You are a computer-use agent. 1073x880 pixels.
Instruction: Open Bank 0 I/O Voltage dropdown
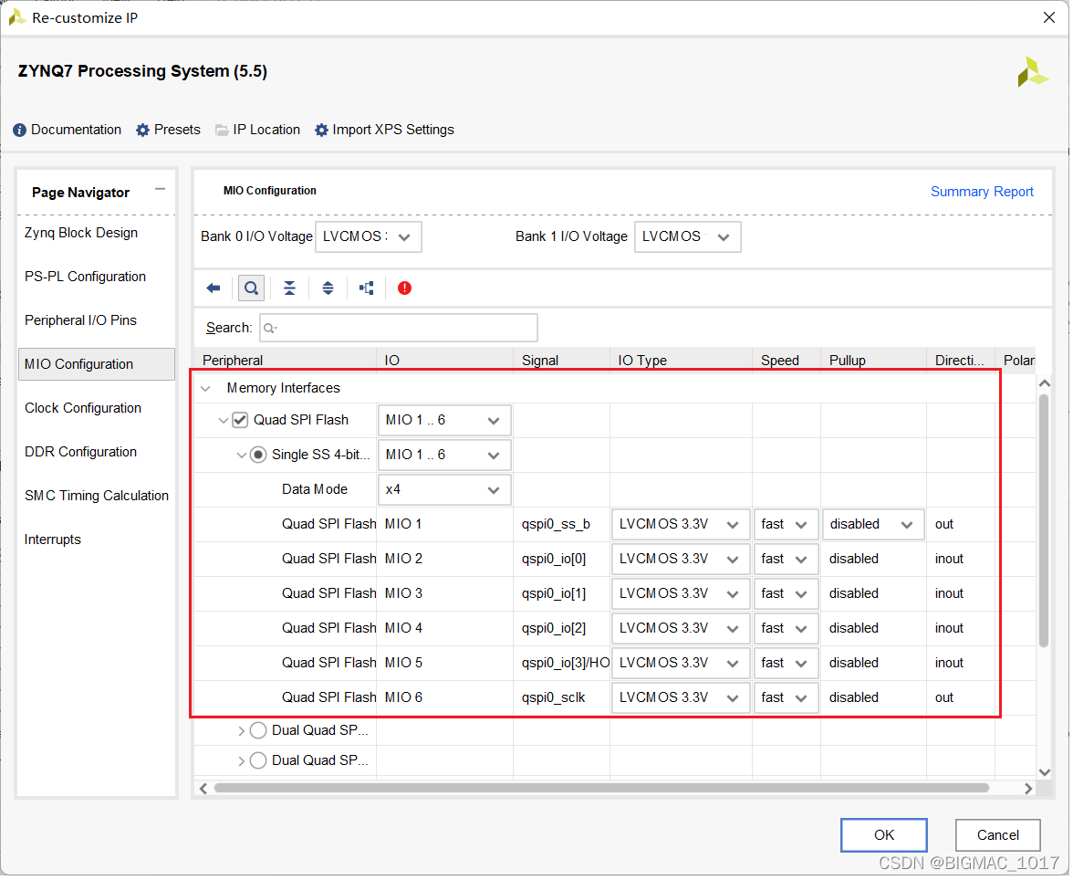(370, 237)
